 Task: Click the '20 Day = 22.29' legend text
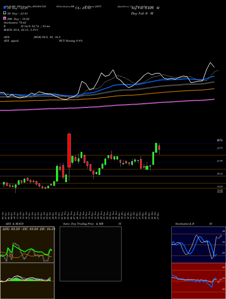pos(18,8)
